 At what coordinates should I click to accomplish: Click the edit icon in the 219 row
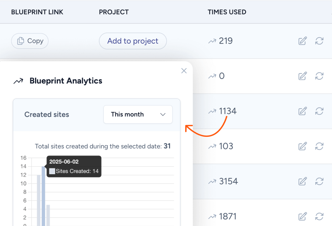[x=303, y=41]
